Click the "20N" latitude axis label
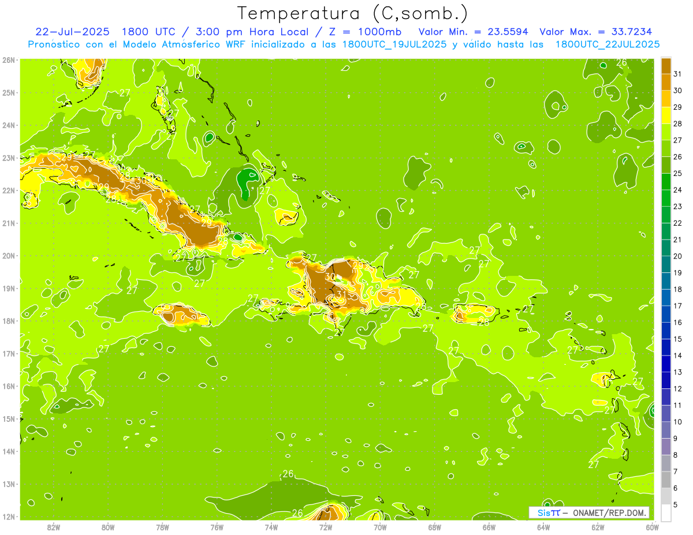Screen dimensions: 693x535 pyautogui.click(x=8, y=255)
